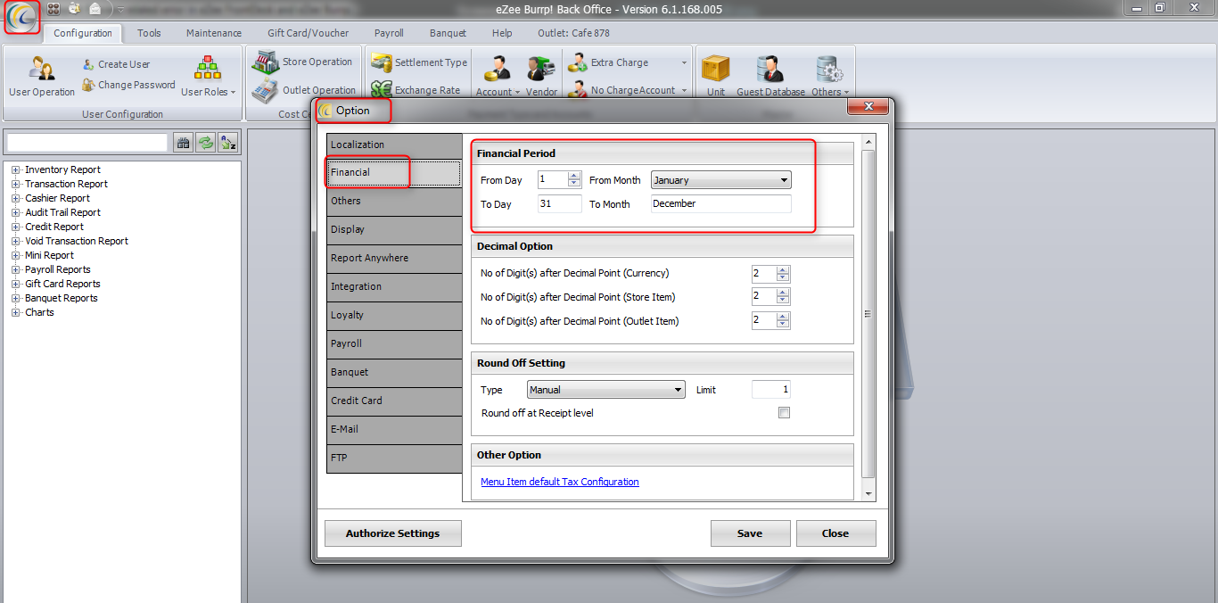
Task: Expand the Audit Trail Report node
Action: [15, 212]
